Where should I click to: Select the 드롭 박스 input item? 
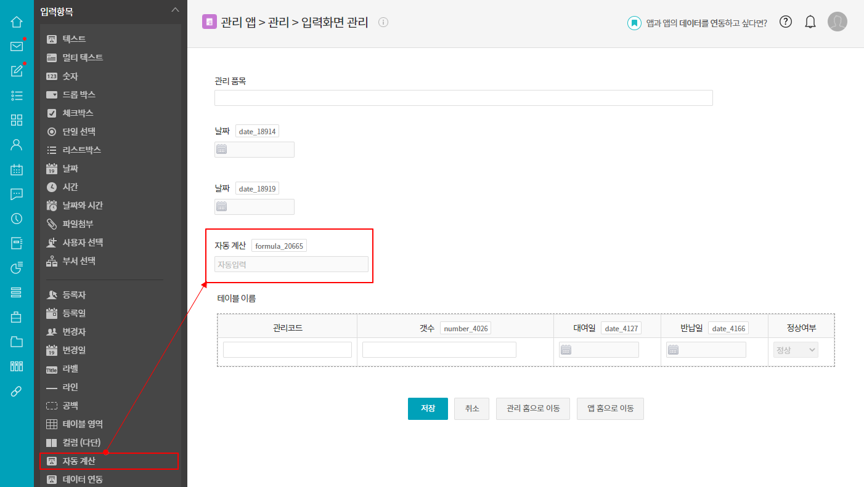coord(79,95)
